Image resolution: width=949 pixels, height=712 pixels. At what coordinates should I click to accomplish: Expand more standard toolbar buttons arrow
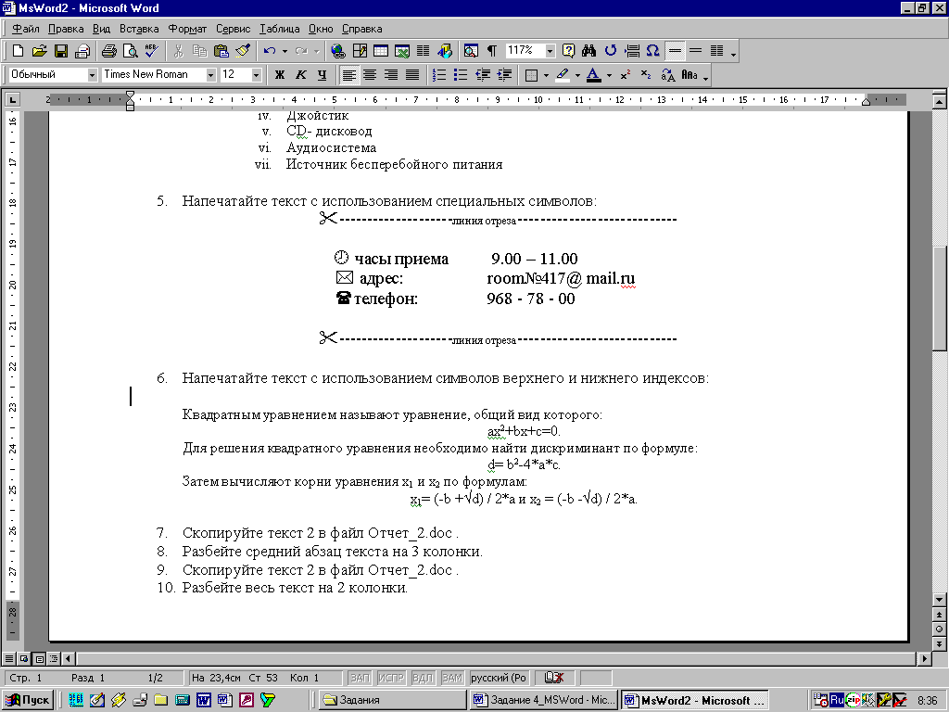click(x=734, y=53)
